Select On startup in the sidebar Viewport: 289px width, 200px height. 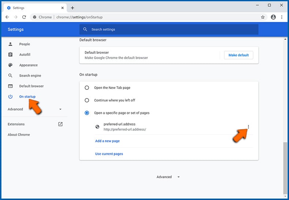click(x=27, y=96)
